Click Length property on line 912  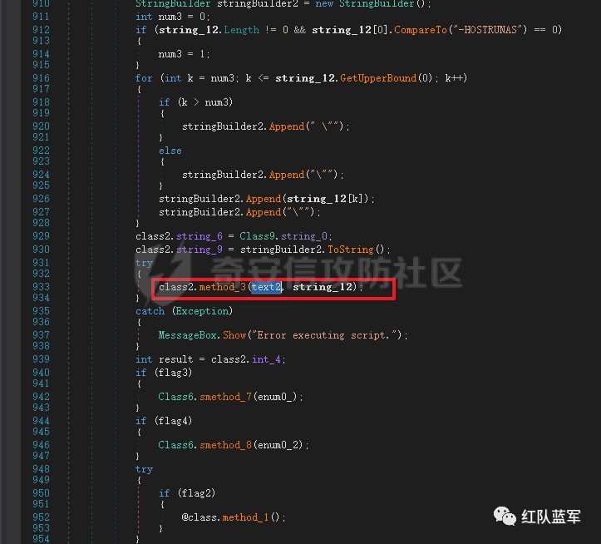tap(241, 30)
